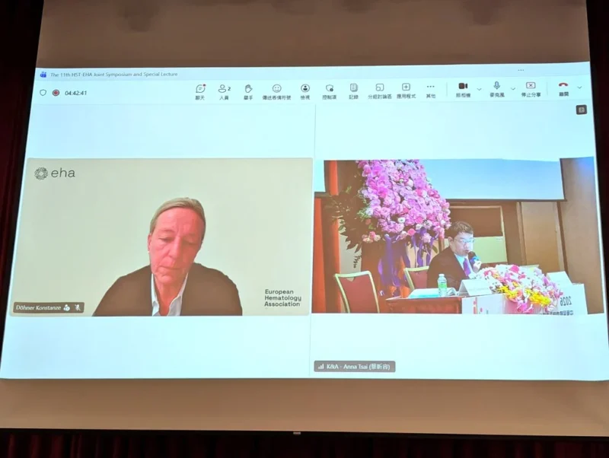Open the meeting notes icon
The width and height of the screenshot is (609, 458).
pyautogui.click(x=354, y=90)
